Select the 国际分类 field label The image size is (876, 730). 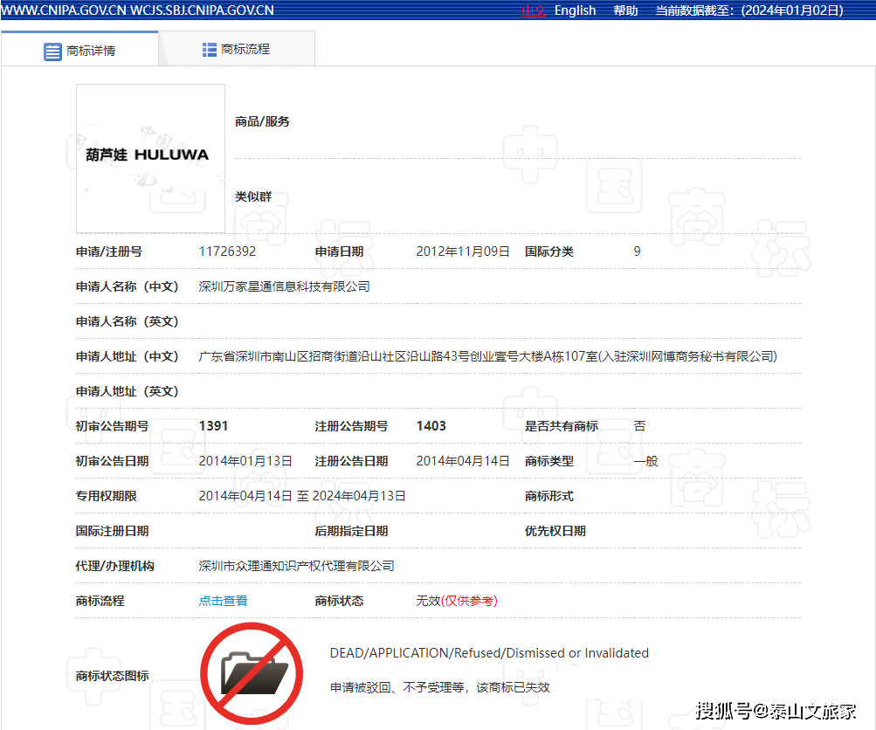coord(549,251)
